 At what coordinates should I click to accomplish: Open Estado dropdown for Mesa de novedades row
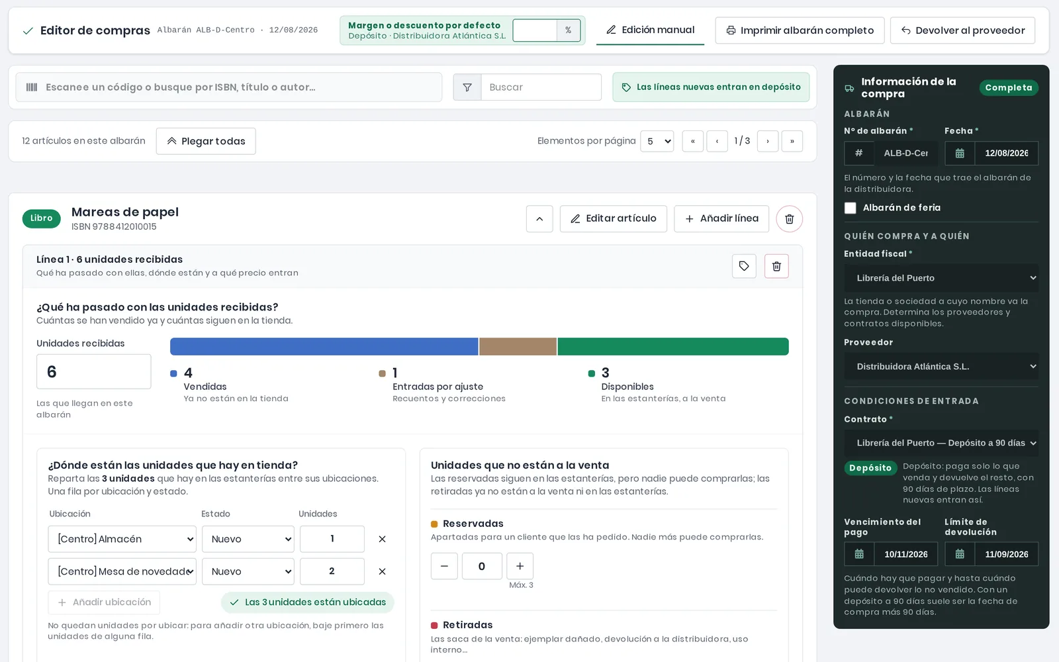pyautogui.click(x=248, y=571)
